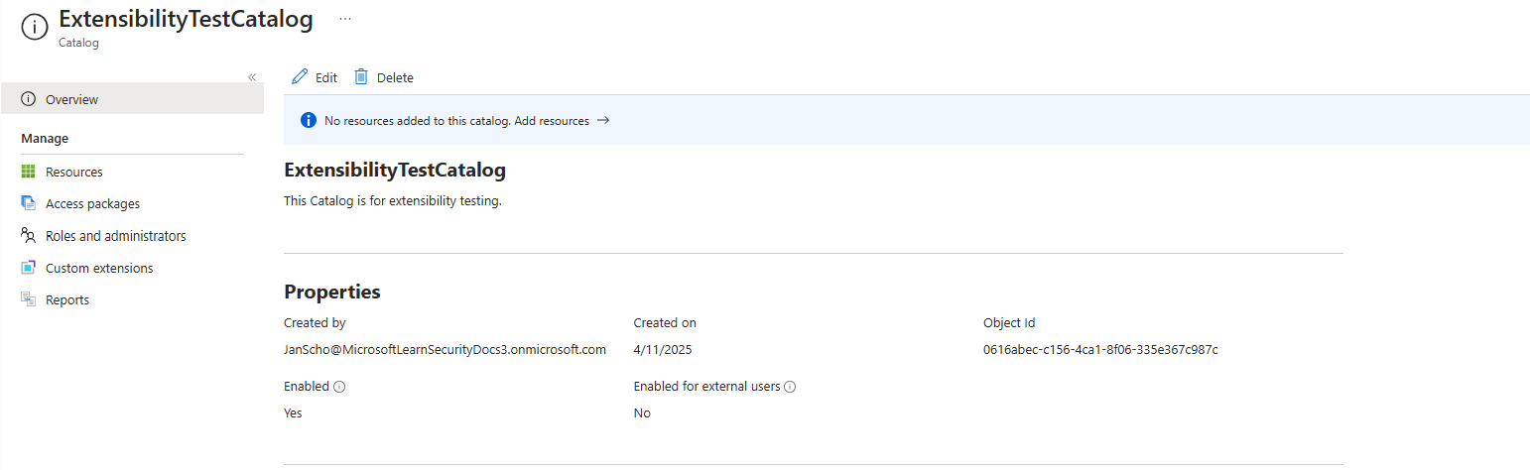This screenshot has width=1530, height=470.
Task: Click the Custom extensions icon
Action: [x=28, y=268]
